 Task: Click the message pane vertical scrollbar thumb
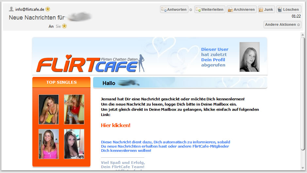coord(303,94)
